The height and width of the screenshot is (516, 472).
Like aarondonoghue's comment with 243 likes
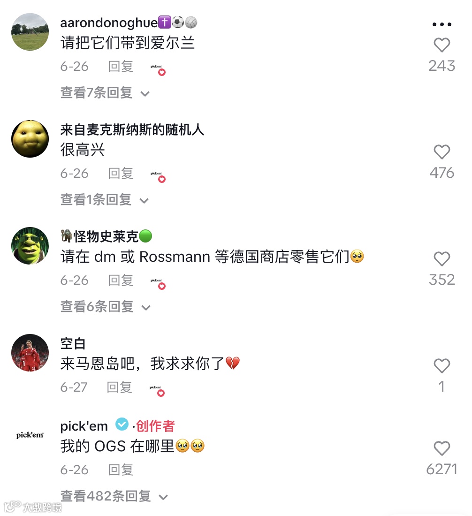tap(442, 45)
